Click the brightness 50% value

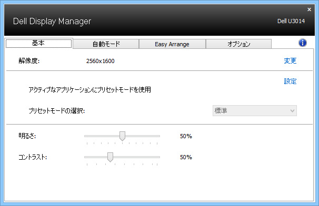click(186, 136)
